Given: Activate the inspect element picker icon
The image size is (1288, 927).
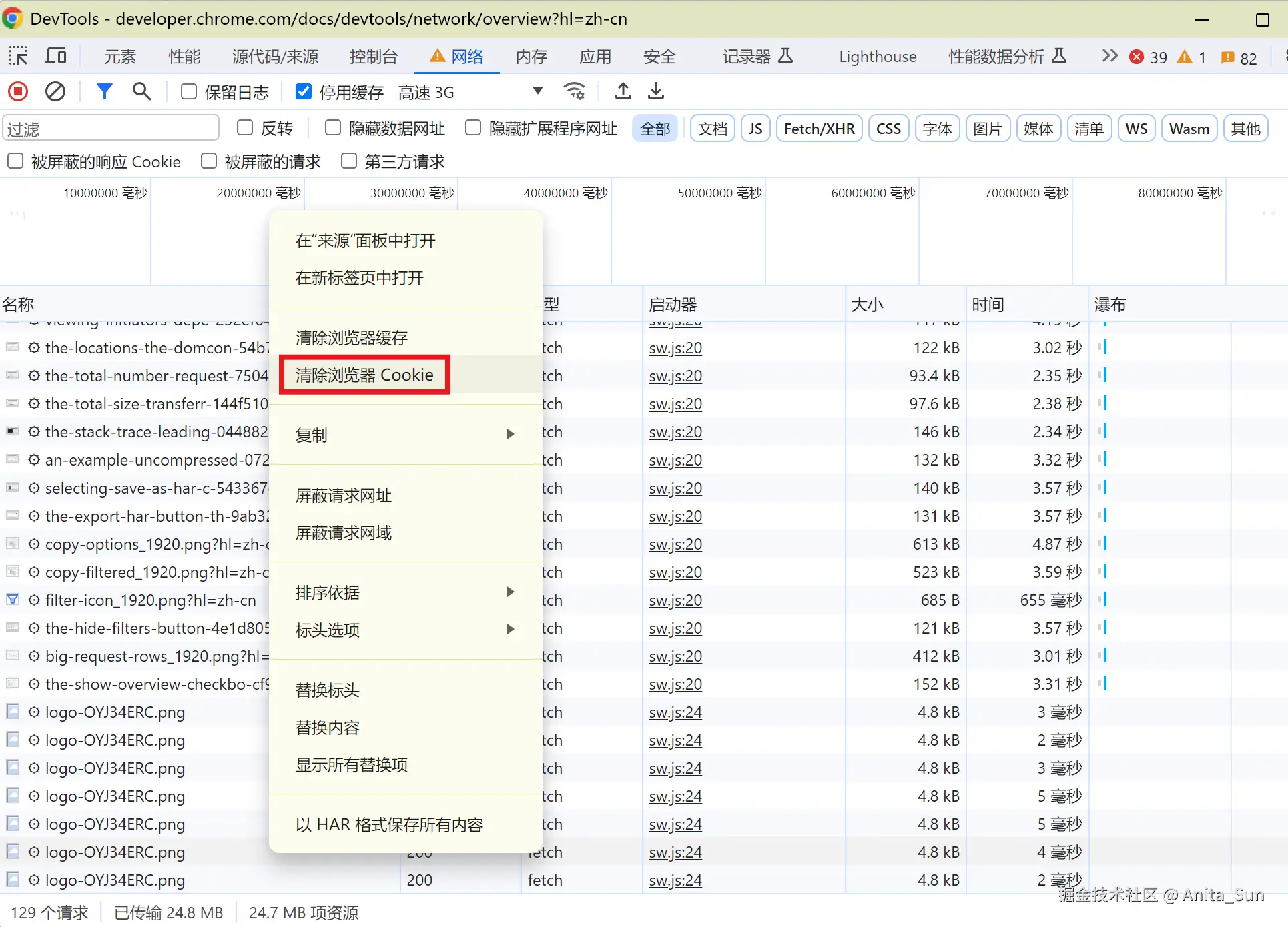Looking at the screenshot, I should point(18,56).
